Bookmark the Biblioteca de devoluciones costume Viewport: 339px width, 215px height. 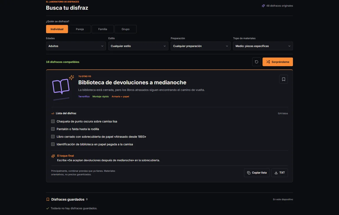(x=283, y=79)
